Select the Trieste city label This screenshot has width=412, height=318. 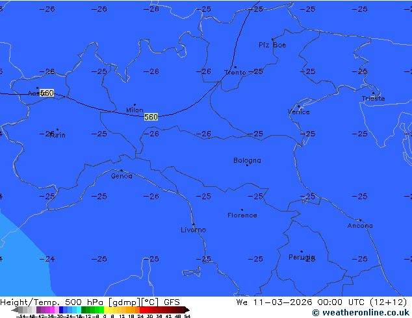(x=373, y=99)
